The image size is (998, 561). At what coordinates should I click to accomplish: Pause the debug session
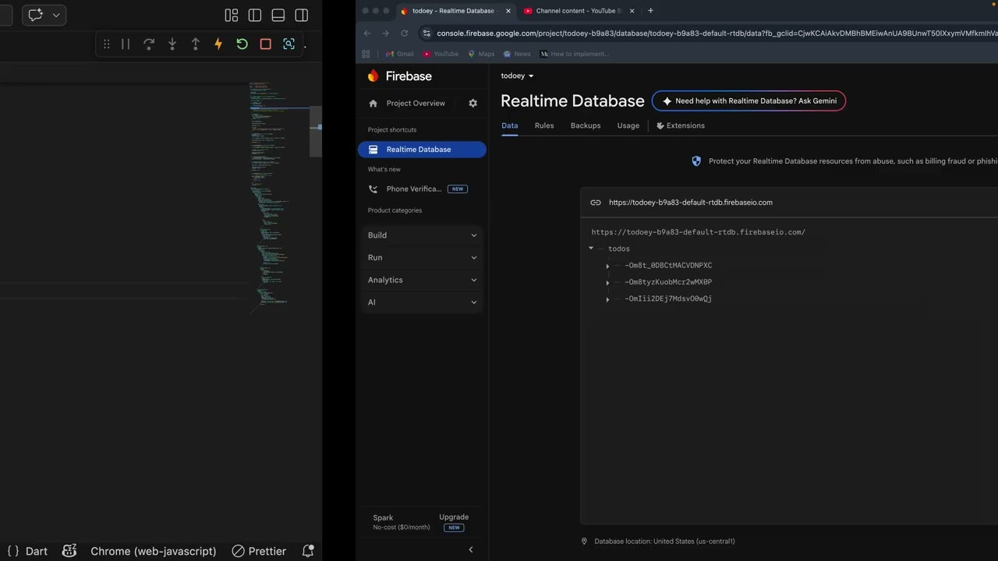click(x=126, y=44)
